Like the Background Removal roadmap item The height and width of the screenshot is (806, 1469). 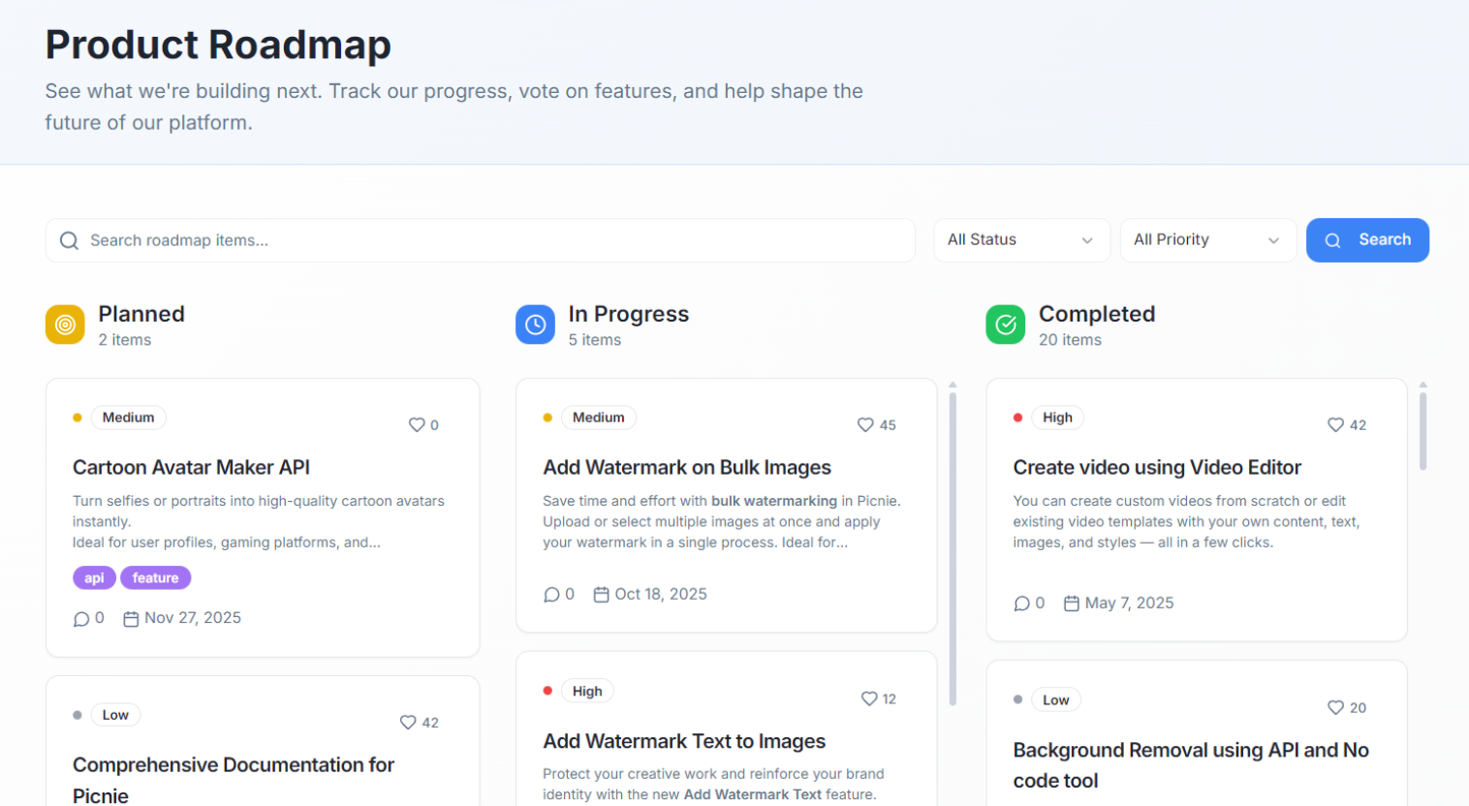pyautogui.click(x=1334, y=707)
